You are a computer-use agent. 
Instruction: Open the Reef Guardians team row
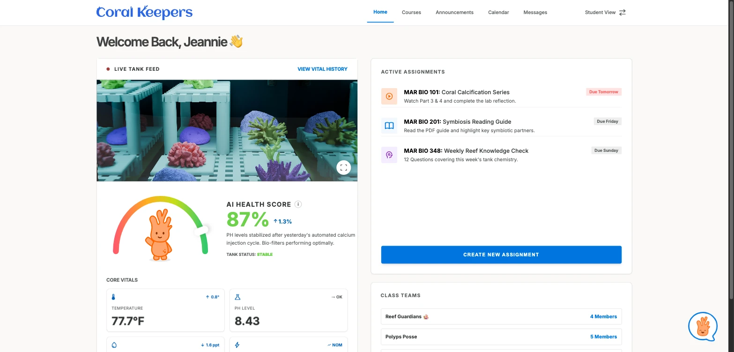click(501, 316)
